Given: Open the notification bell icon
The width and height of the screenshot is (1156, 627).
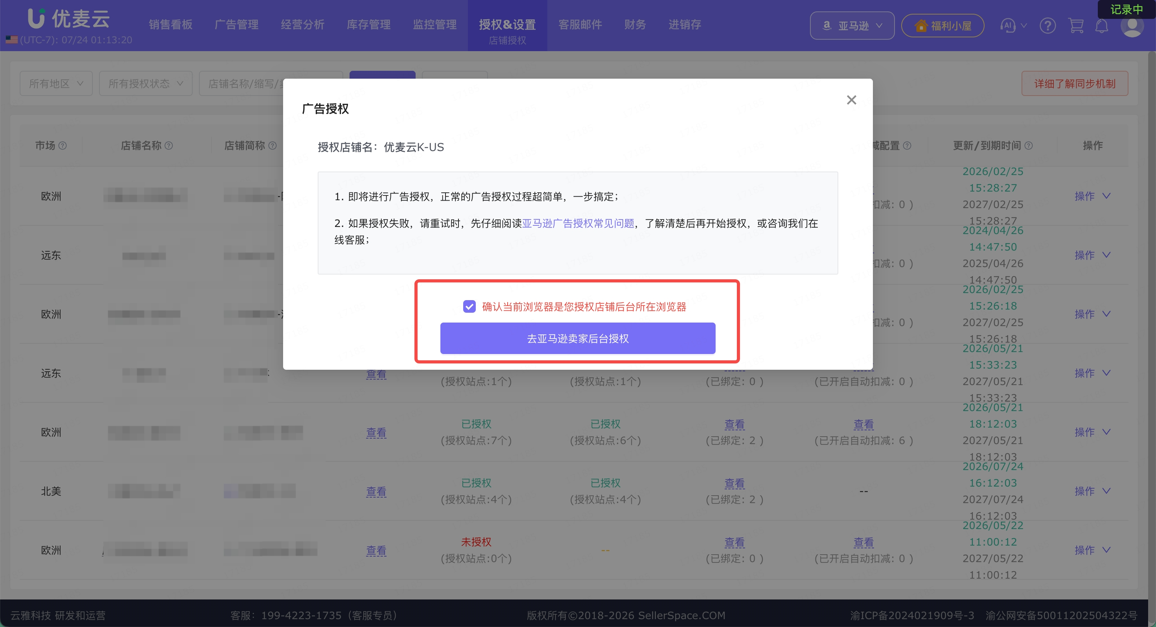Looking at the screenshot, I should (x=1102, y=26).
